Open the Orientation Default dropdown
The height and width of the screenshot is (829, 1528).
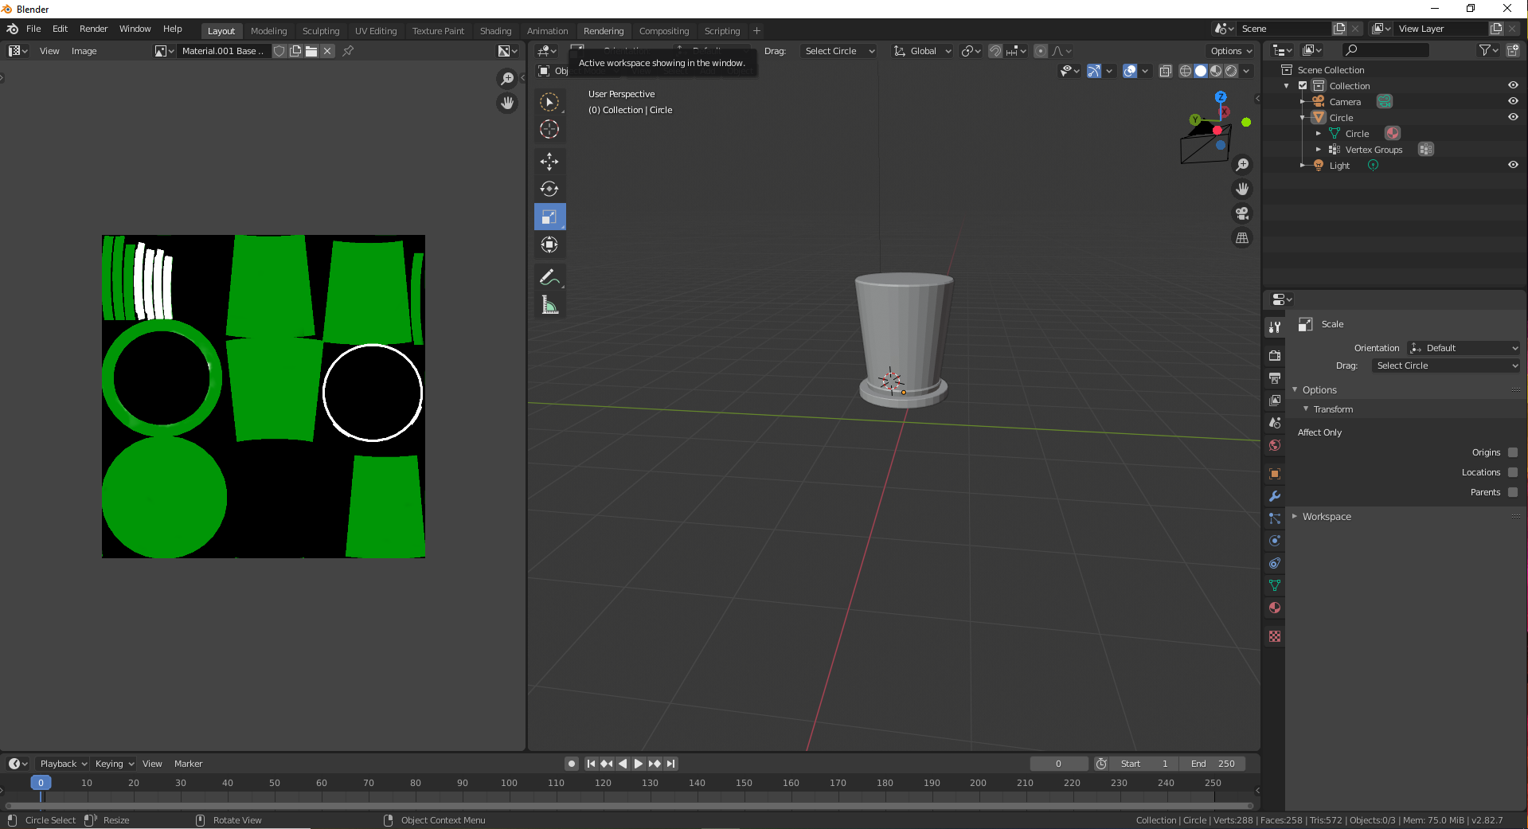point(1464,348)
